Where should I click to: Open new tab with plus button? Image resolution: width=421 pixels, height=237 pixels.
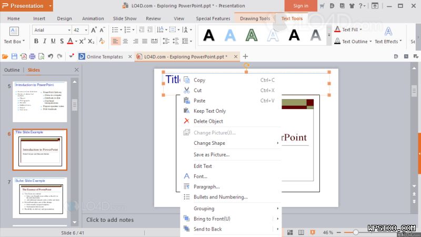pyautogui.click(x=245, y=56)
